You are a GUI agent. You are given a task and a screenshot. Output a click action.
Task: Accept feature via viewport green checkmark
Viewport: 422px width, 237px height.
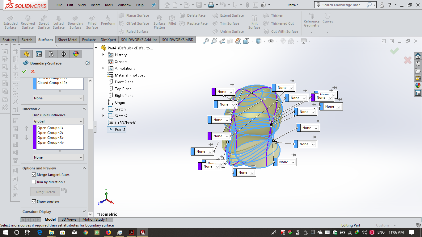click(x=394, y=51)
